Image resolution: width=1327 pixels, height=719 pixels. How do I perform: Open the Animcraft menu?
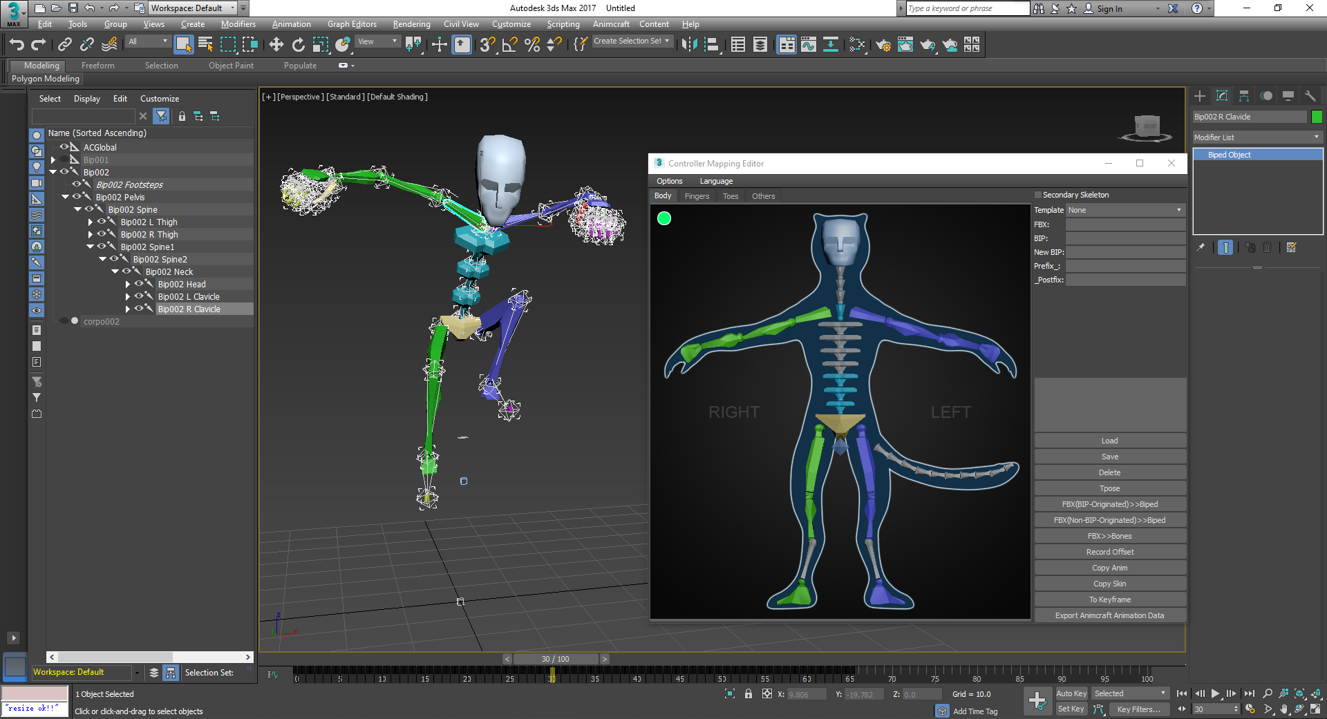point(610,24)
